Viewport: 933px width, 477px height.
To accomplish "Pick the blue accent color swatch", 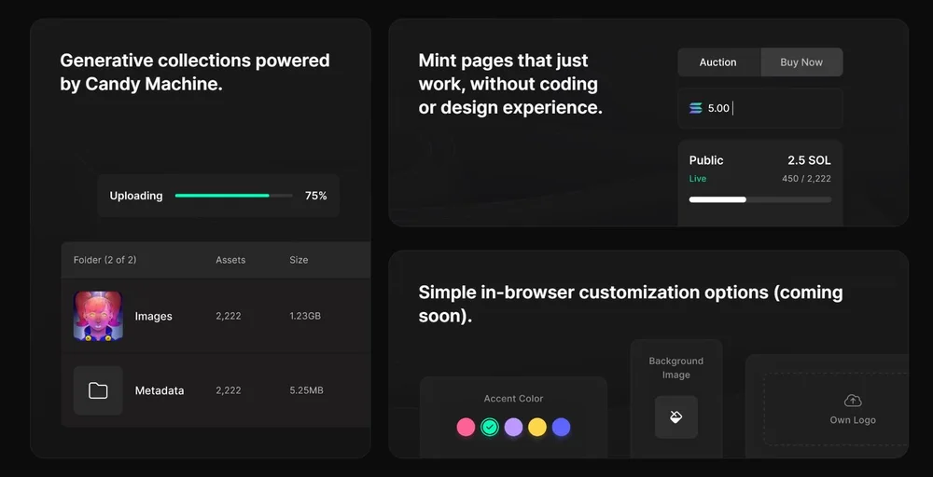I will (x=561, y=427).
